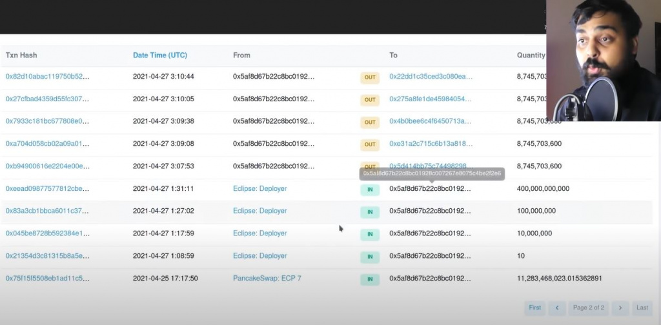
Task: Click the Page 2 of 2 indicator
Action: point(589,308)
